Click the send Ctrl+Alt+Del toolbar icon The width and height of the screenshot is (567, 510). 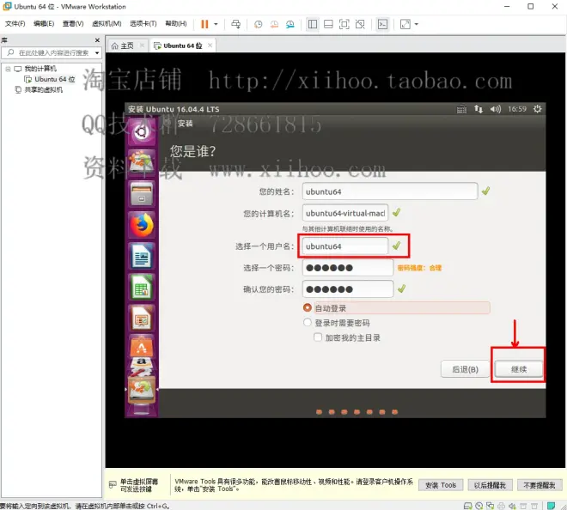click(x=235, y=24)
